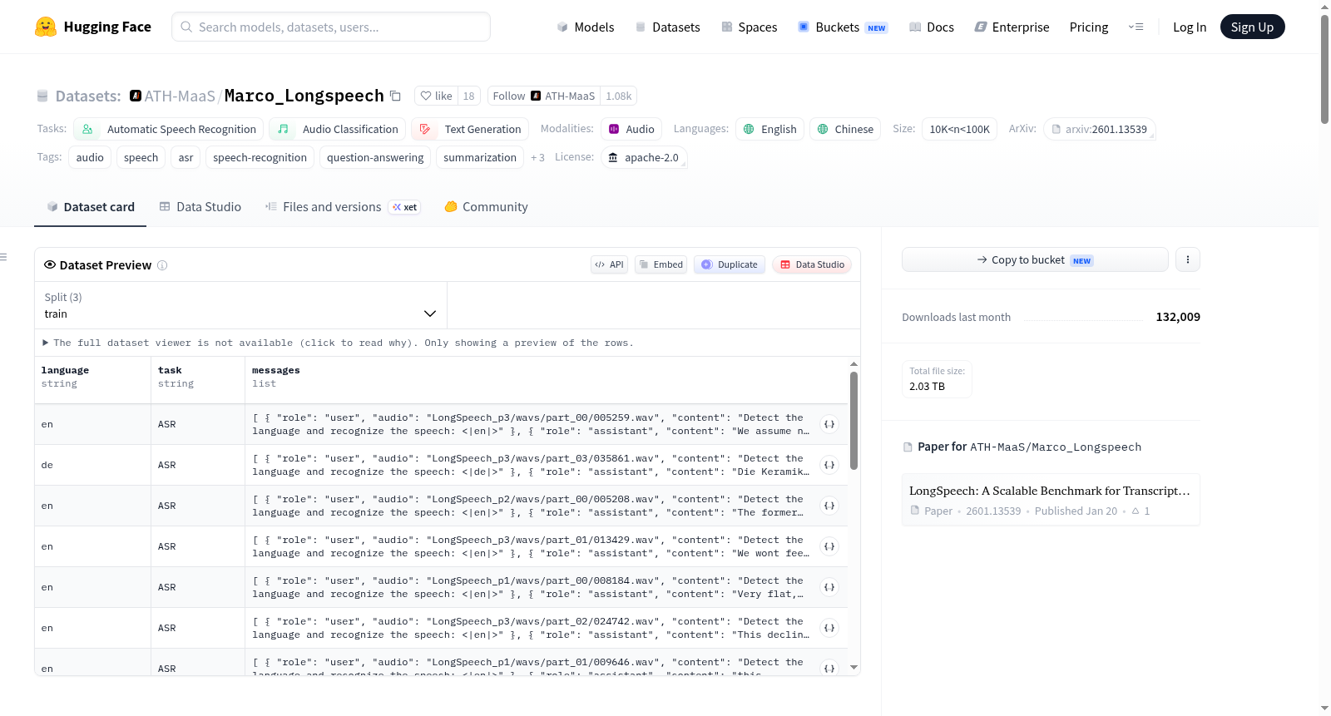The width and height of the screenshot is (1331, 716).
Task: Copy dataset to bucket
Action: tap(1035, 259)
